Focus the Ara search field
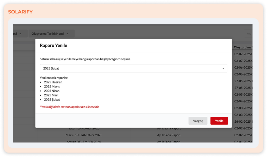267x157 pixels. pos(248,34)
